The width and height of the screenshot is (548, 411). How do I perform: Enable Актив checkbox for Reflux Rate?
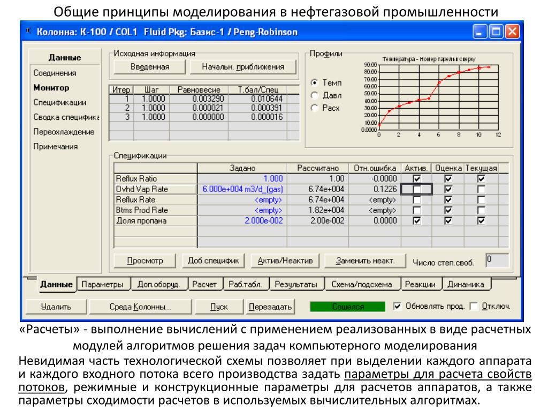416,200
